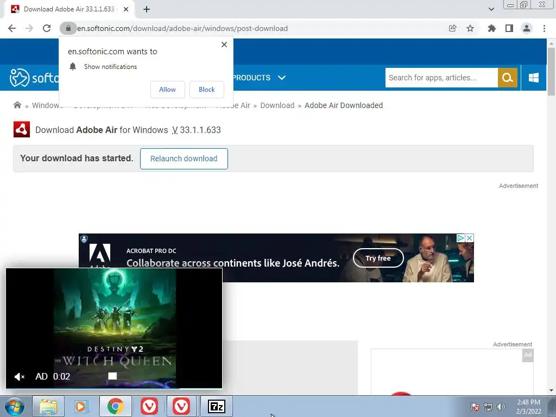Go to the home breadcrumb icon
556x417 pixels.
coord(17,105)
